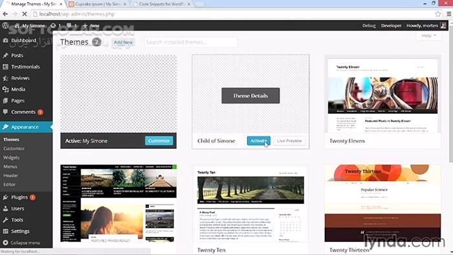Click the Theme Details overlay button
The width and height of the screenshot is (453, 255).
tap(250, 96)
